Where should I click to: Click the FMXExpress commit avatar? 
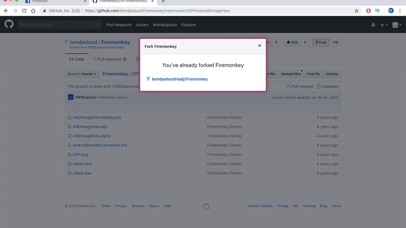tap(71, 97)
